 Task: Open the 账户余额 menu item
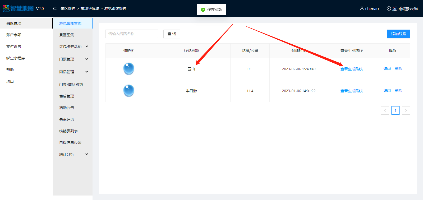[14, 35]
